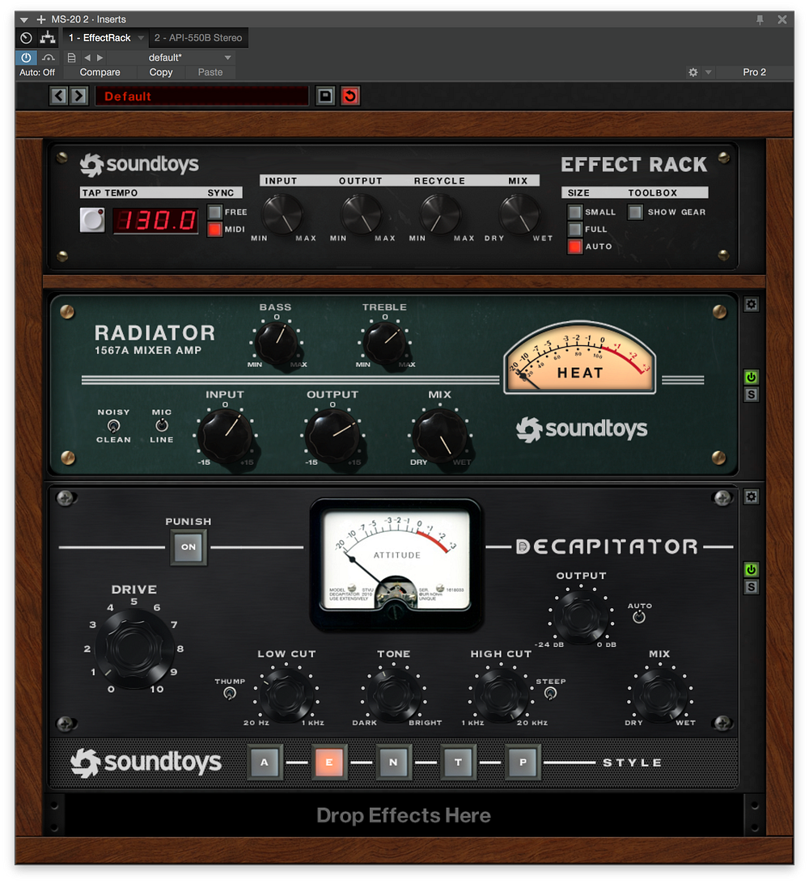This screenshot has width=809, height=883.
Task: Open the EffectRack insert dropdown arrow
Action: pos(141,38)
